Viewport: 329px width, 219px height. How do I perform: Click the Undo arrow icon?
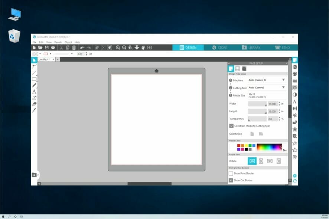tap(82, 48)
